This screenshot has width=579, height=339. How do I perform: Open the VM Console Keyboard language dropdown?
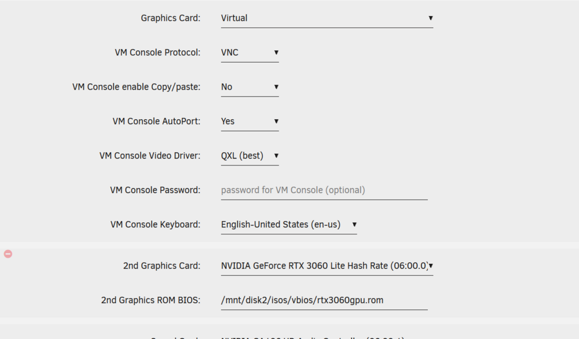click(x=289, y=224)
